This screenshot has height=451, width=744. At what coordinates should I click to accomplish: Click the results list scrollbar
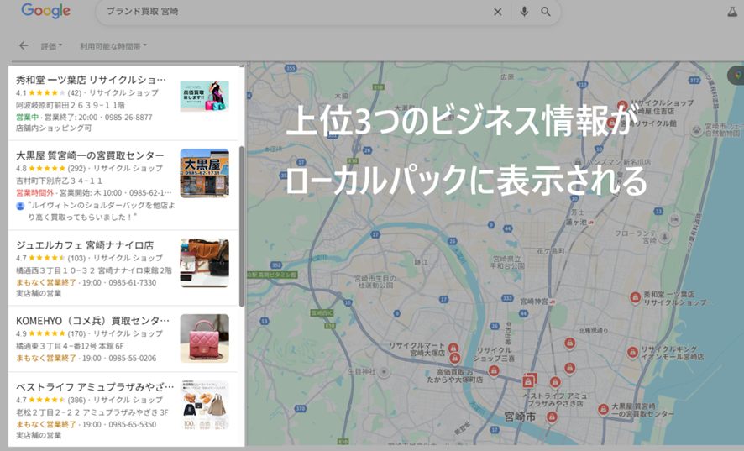point(242,226)
